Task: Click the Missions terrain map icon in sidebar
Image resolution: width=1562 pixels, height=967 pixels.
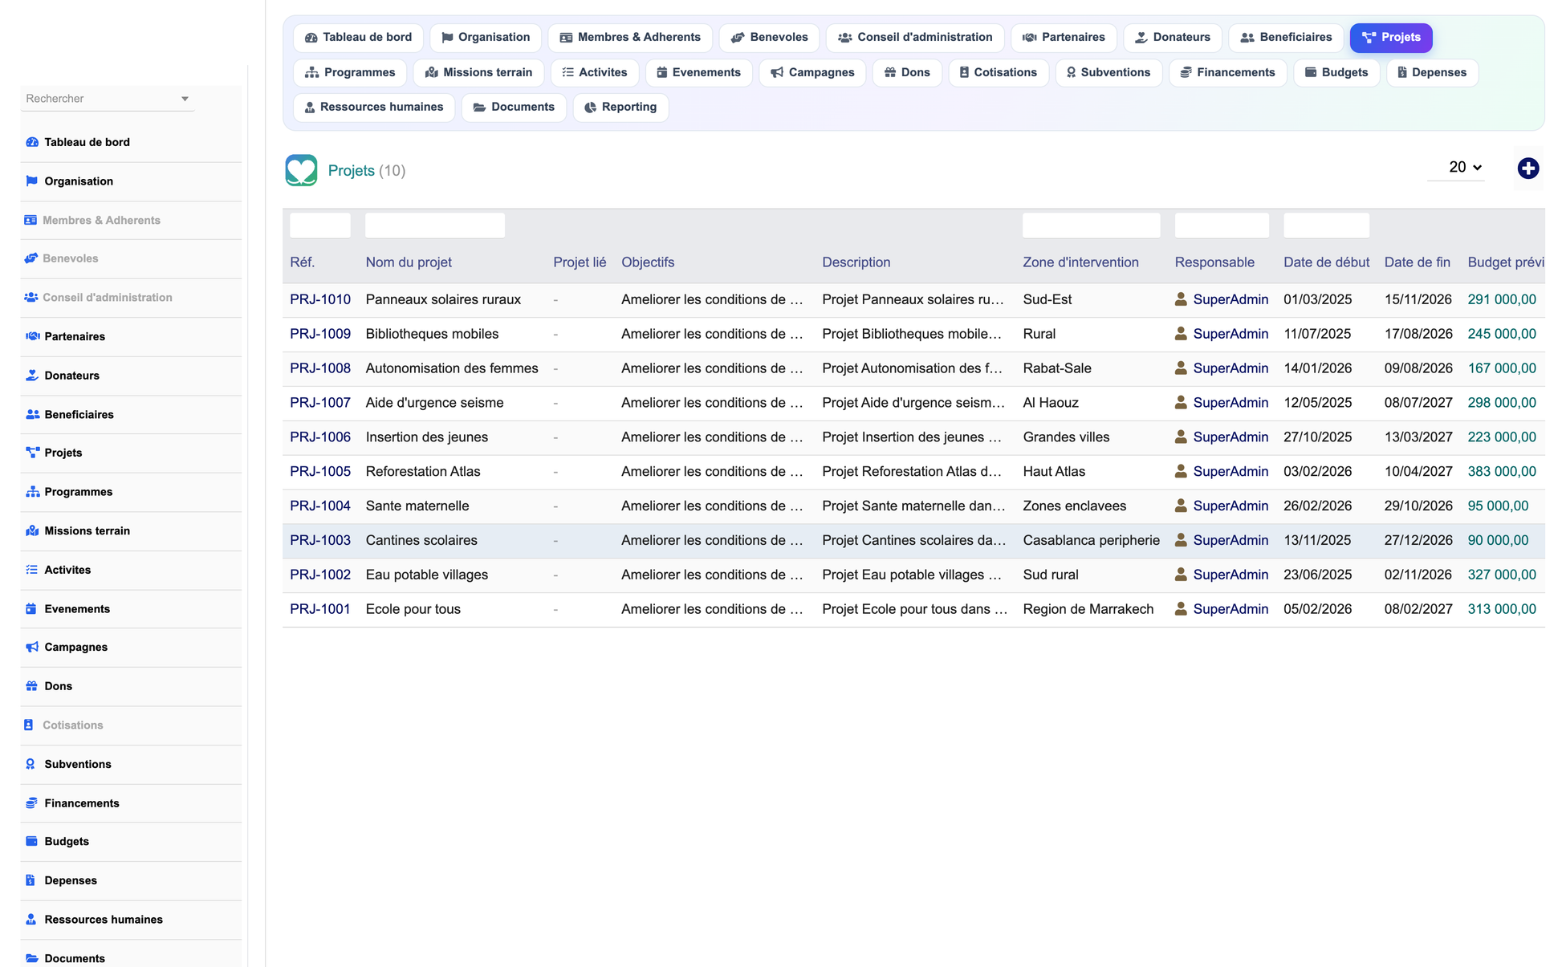Action: [32, 531]
